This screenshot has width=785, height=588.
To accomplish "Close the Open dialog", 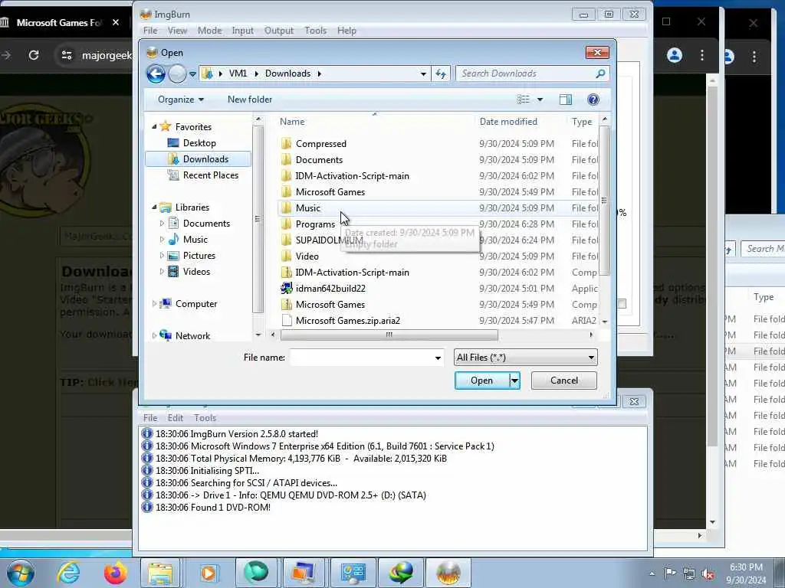I will click(597, 53).
